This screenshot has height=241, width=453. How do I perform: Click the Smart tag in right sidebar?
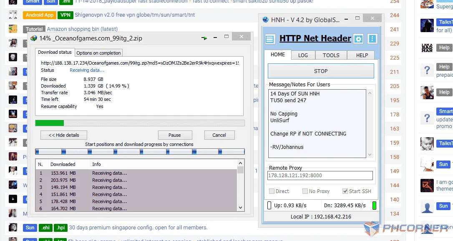click(x=445, y=111)
